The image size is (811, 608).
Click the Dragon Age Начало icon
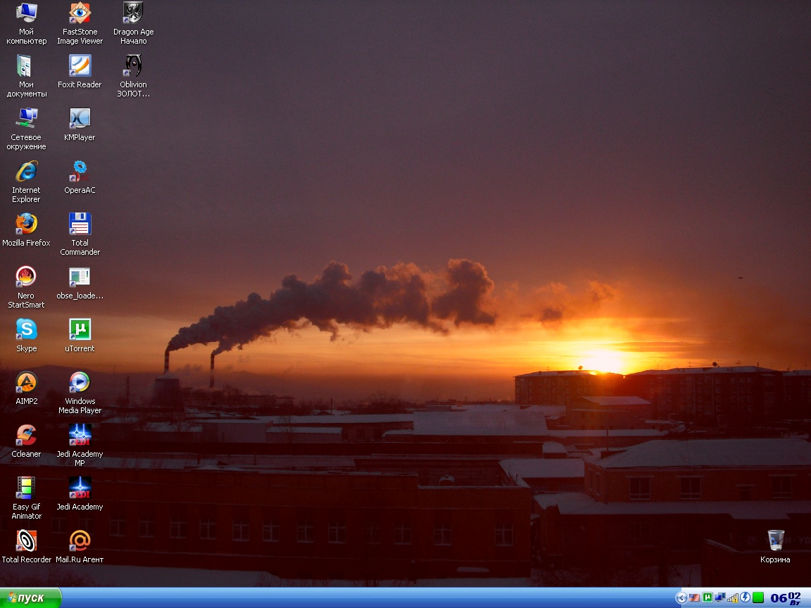coord(133,13)
